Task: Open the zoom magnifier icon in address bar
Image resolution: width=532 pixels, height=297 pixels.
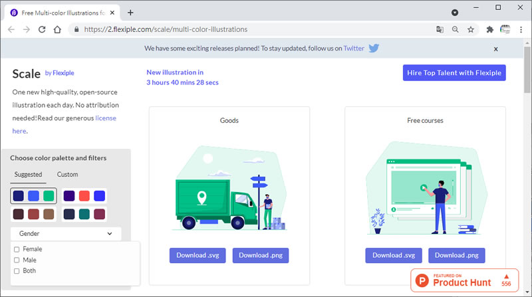Action: (x=456, y=29)
